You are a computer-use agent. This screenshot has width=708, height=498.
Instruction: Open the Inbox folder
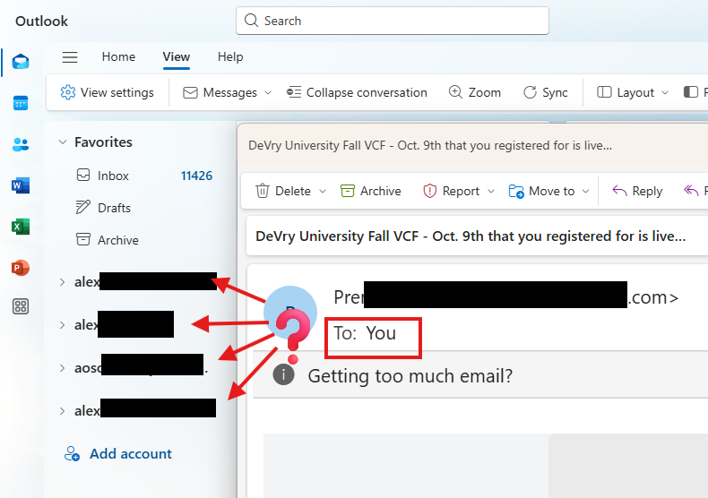click(143, 176)
